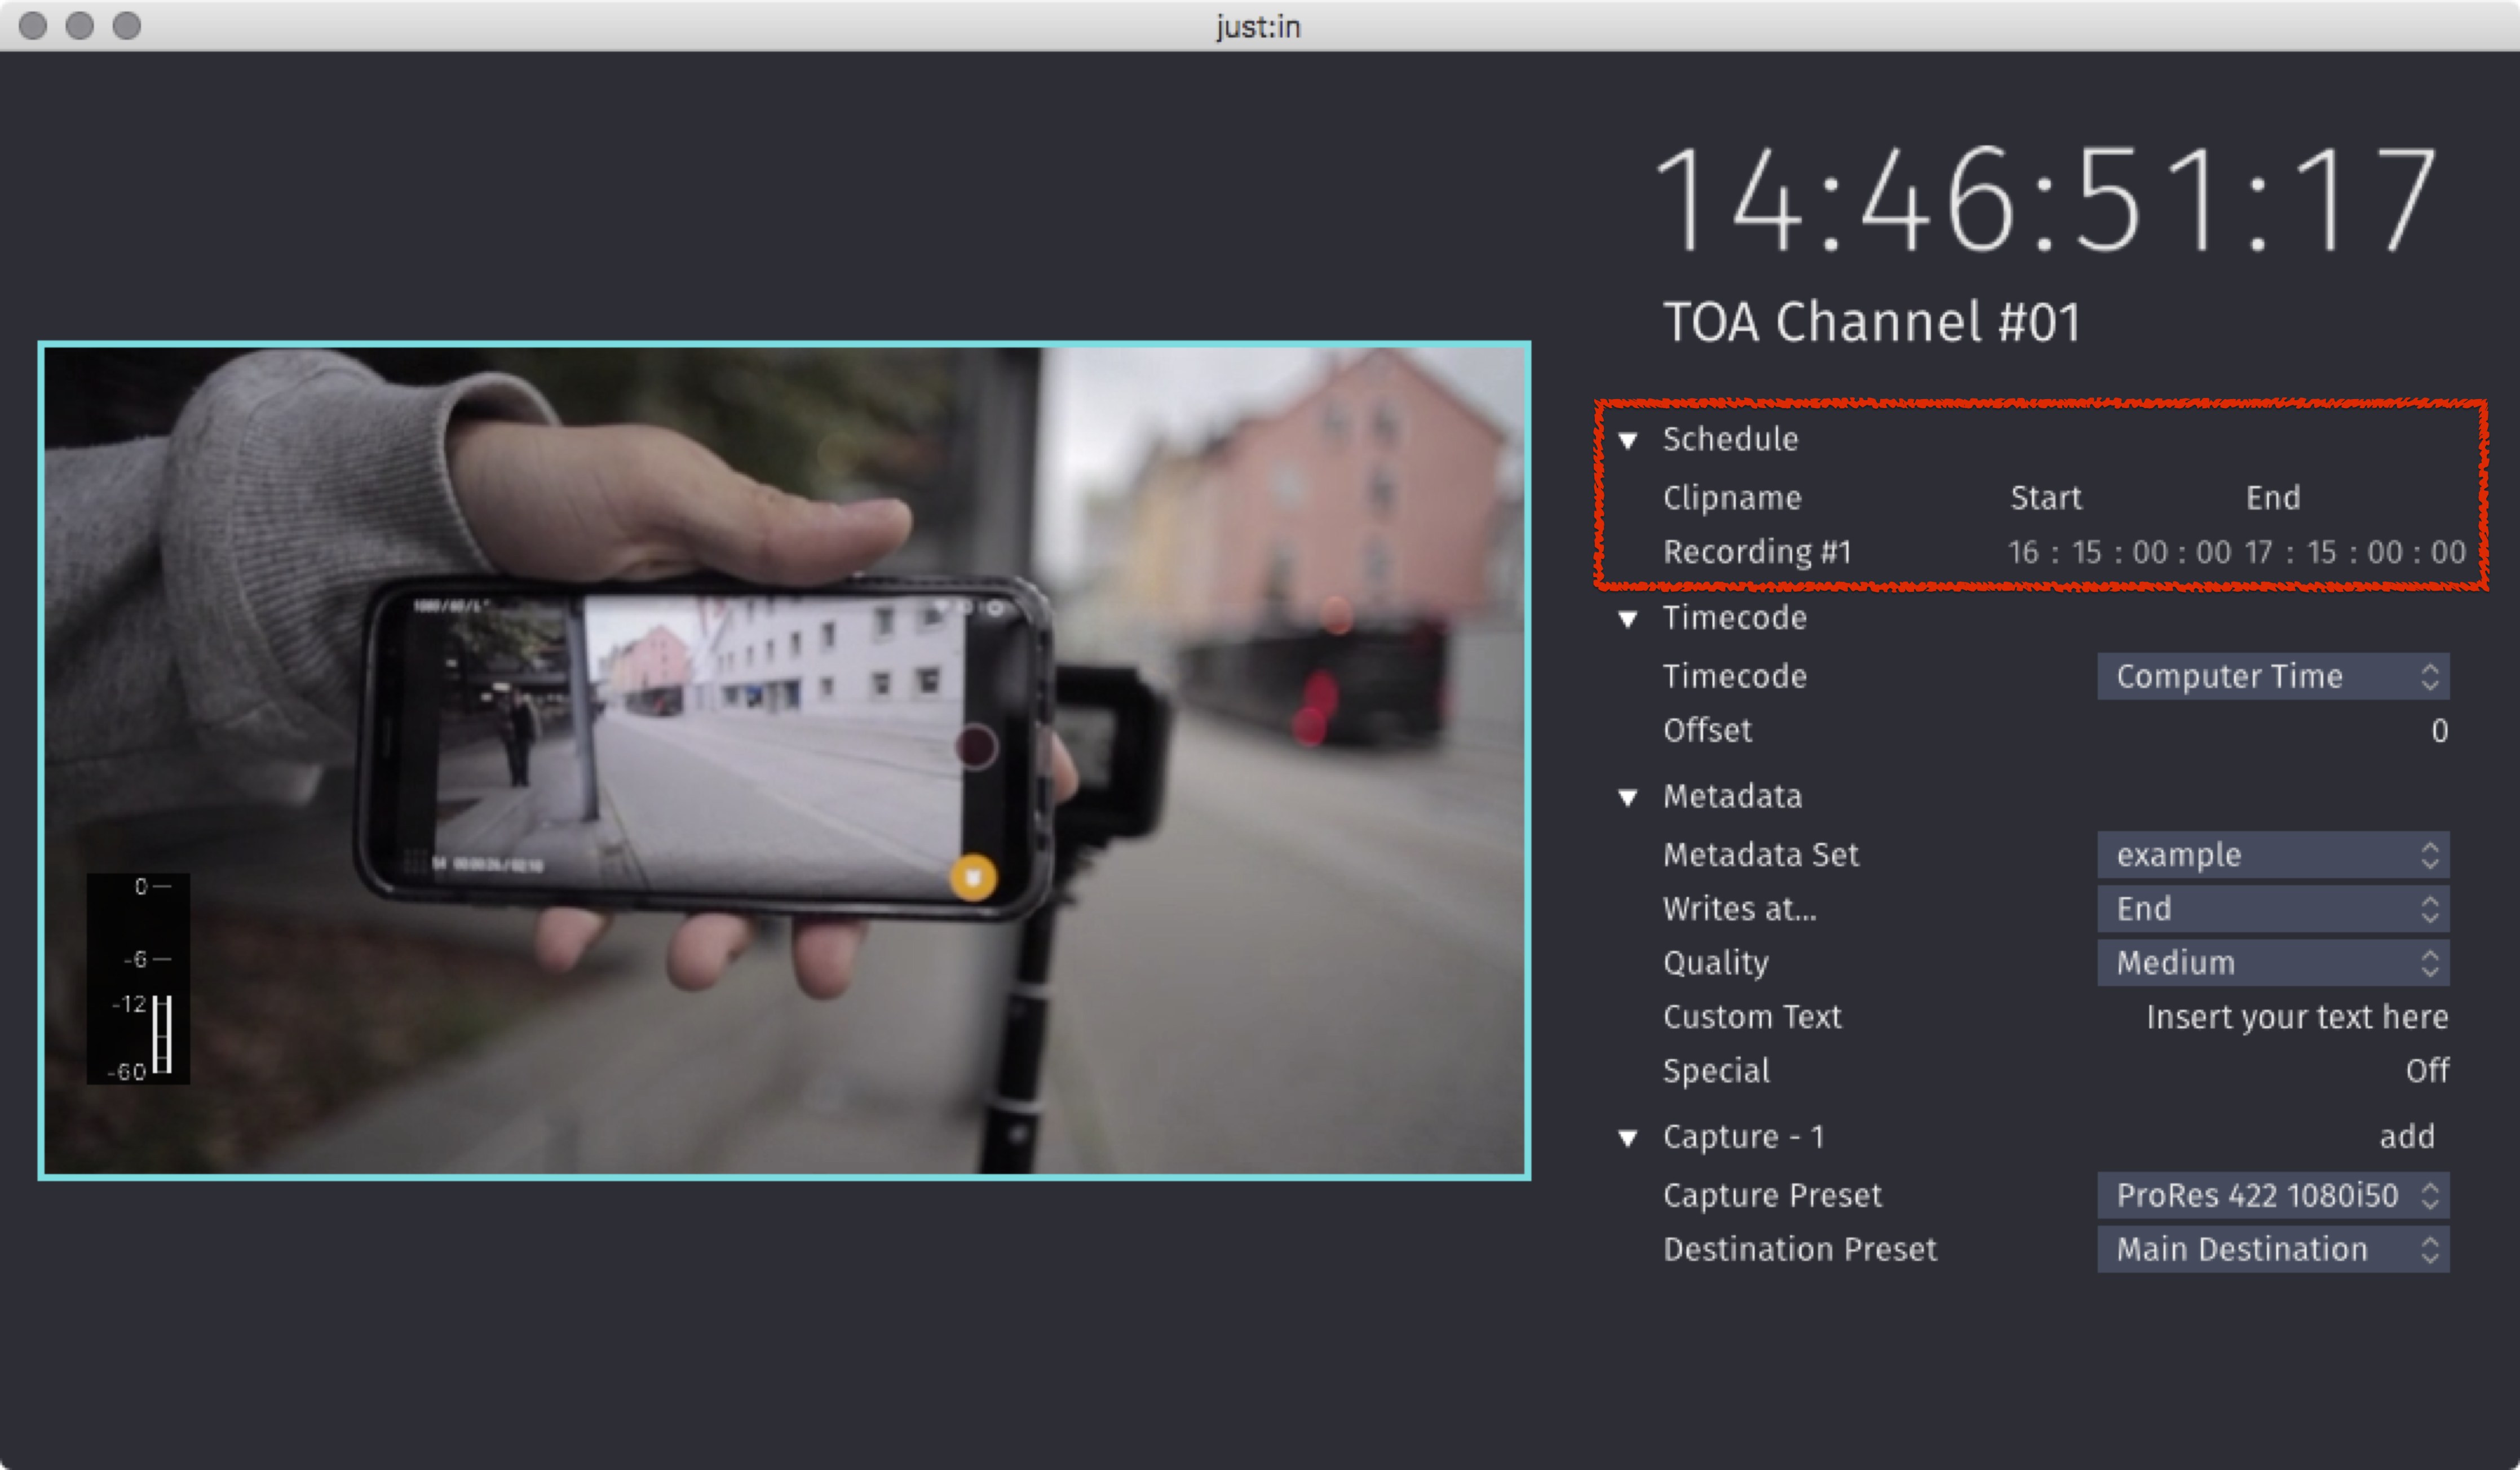Open the Metadata Set dropdown showing example
This screenshot has height=1470, width=2520.
2273,855
